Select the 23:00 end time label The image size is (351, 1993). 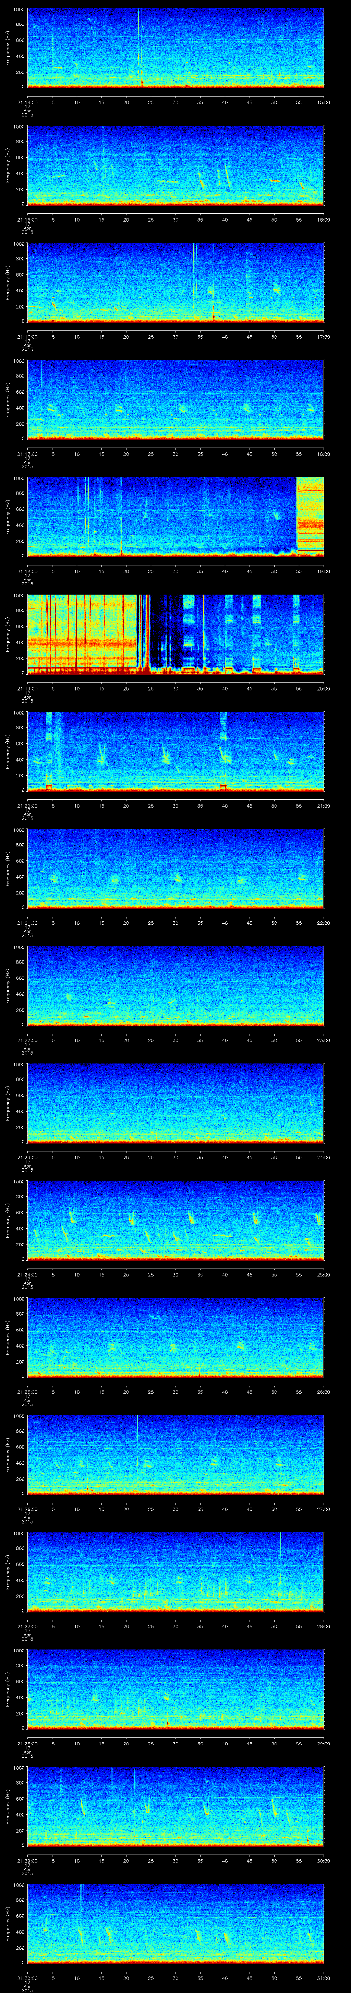pyautogui.click(x=323, y=1040)
